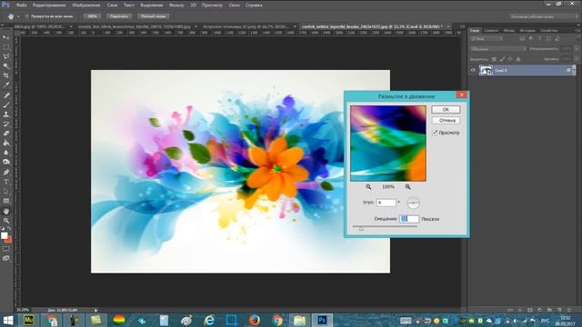Select the Magic Wand tool
This screenshot has width=582, height=327.
pos(6,66)
